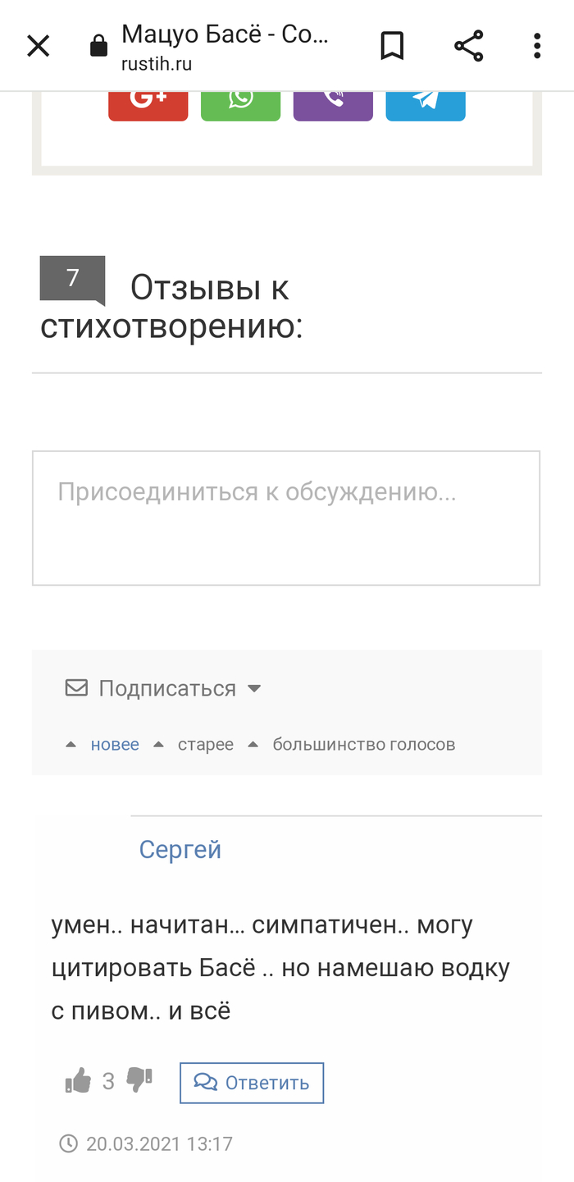Share poem through Viber

333,101
